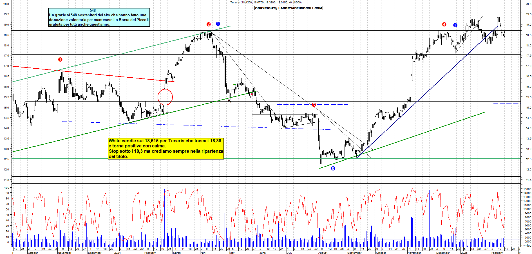Image resolution: width=532 pixels, height=254 pixels.
Task: Click the 'May' month label on time axis
Action: [x=232, y=253]
